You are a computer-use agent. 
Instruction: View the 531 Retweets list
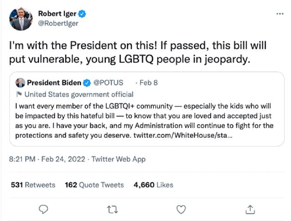point(33,185)
